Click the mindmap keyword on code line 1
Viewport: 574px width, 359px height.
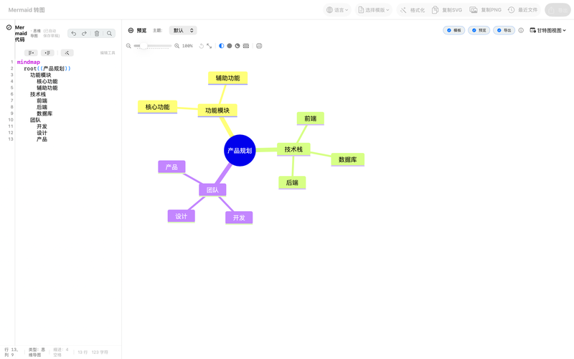pyautogui.click(x=29, y=62)
